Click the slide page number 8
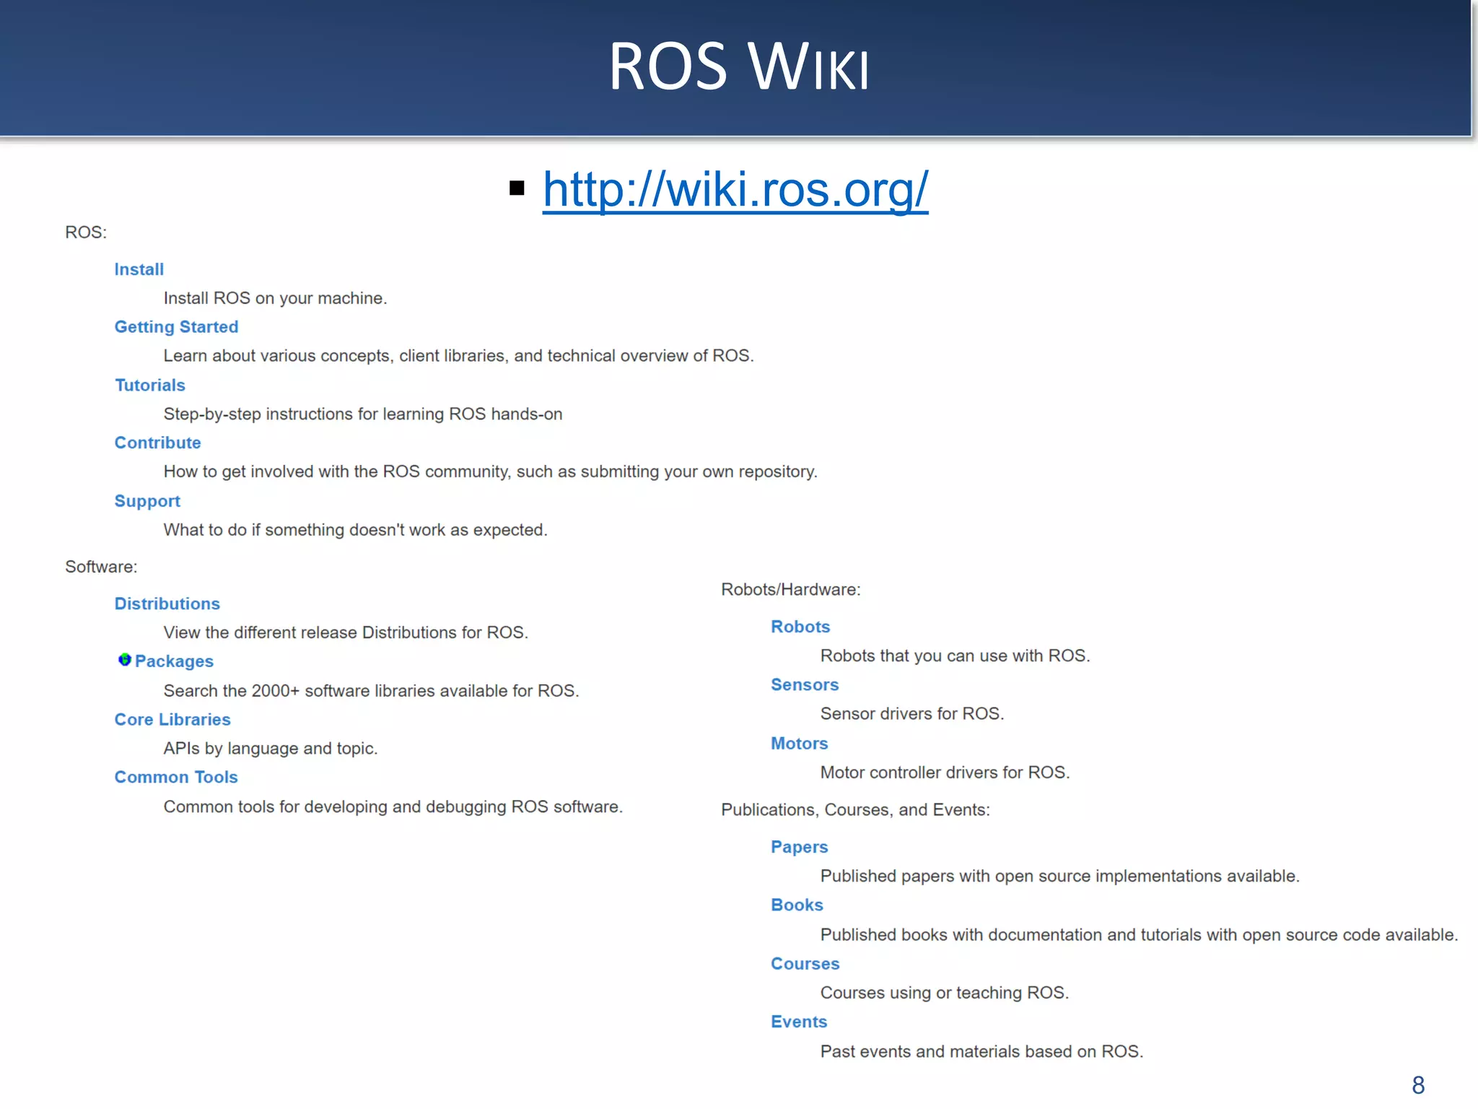 (1418, 1085)
